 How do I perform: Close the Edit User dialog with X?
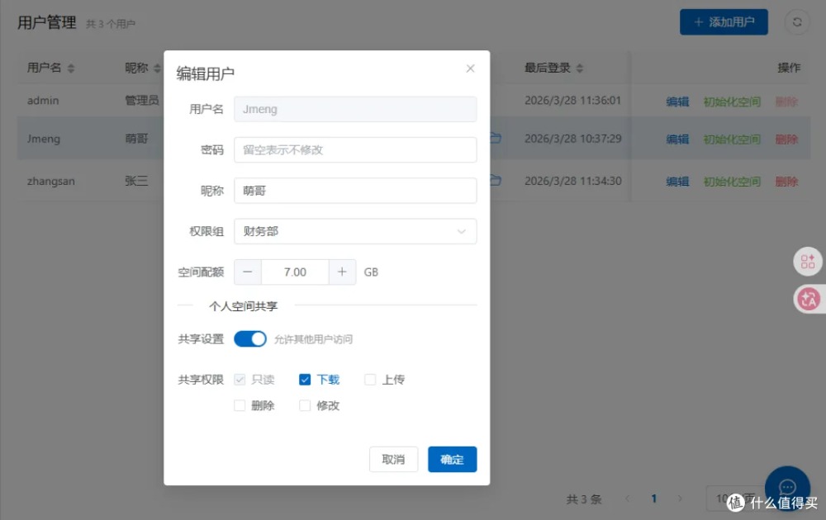point(470,69)
